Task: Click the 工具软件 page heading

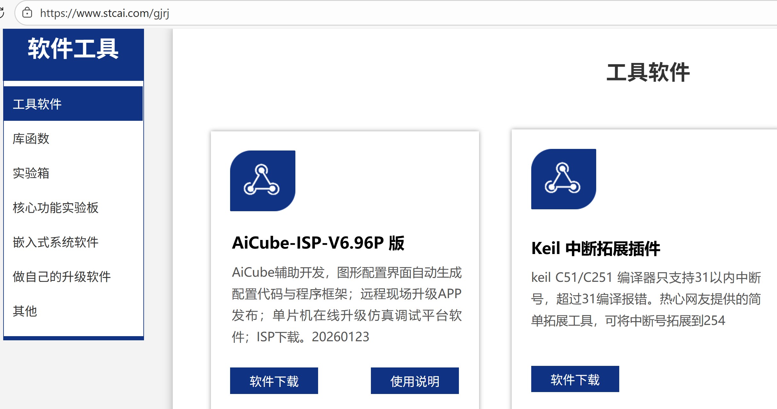Action: (x=649, y=73)
